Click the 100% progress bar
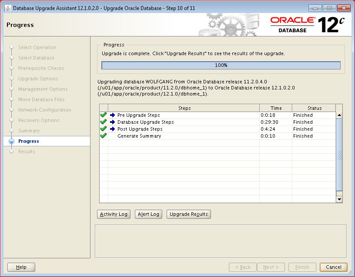This screenshot has height=277, width=355. pyautogui.click(x=221, y=65)
